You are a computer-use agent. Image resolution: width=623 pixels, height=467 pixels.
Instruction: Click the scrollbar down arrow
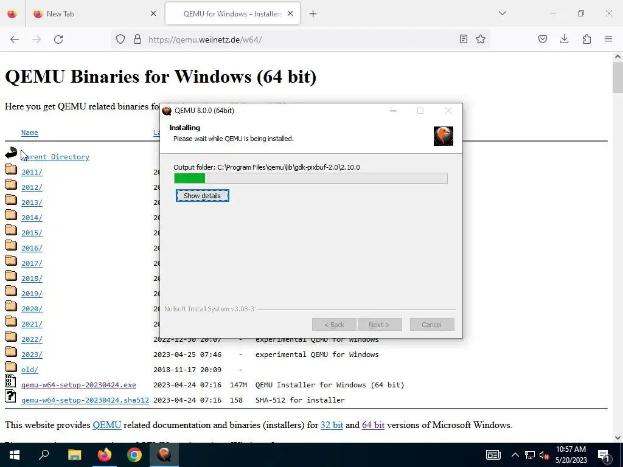(x=618, y=438)
